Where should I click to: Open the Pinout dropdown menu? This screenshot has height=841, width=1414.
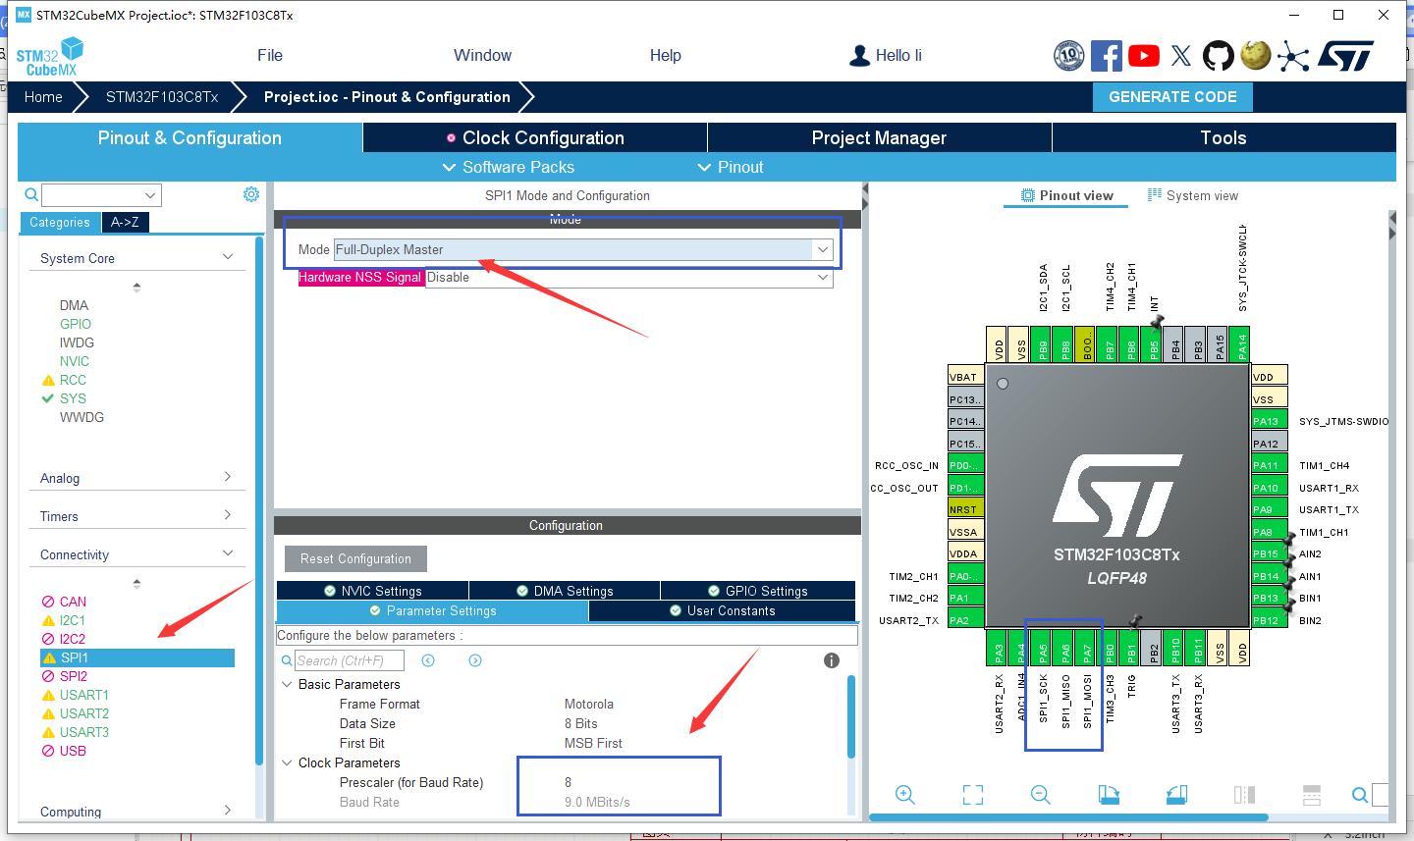point(730,168)
